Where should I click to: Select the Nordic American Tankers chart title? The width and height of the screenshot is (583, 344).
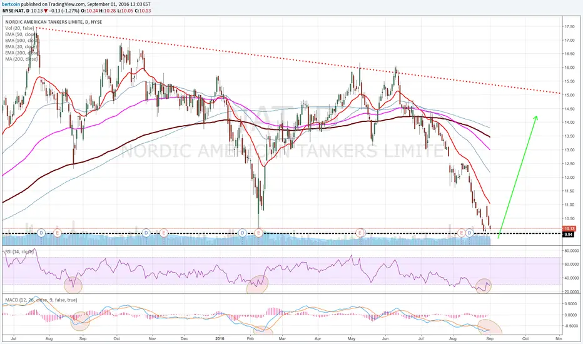click(53, 22)
